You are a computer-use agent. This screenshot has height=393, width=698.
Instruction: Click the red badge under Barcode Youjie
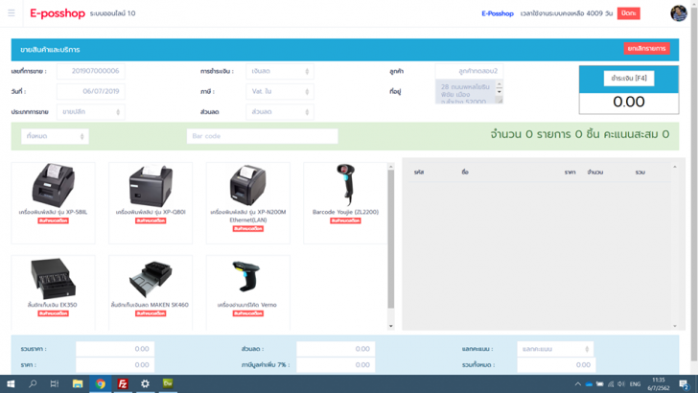click(x=345, y=220)
